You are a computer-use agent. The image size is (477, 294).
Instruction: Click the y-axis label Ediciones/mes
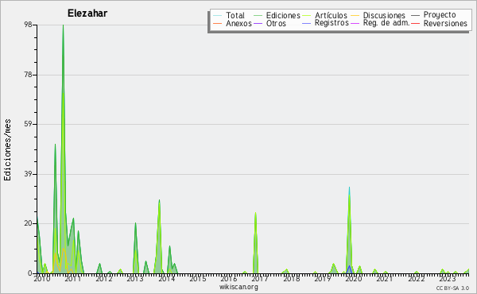(x=7, y=150)
